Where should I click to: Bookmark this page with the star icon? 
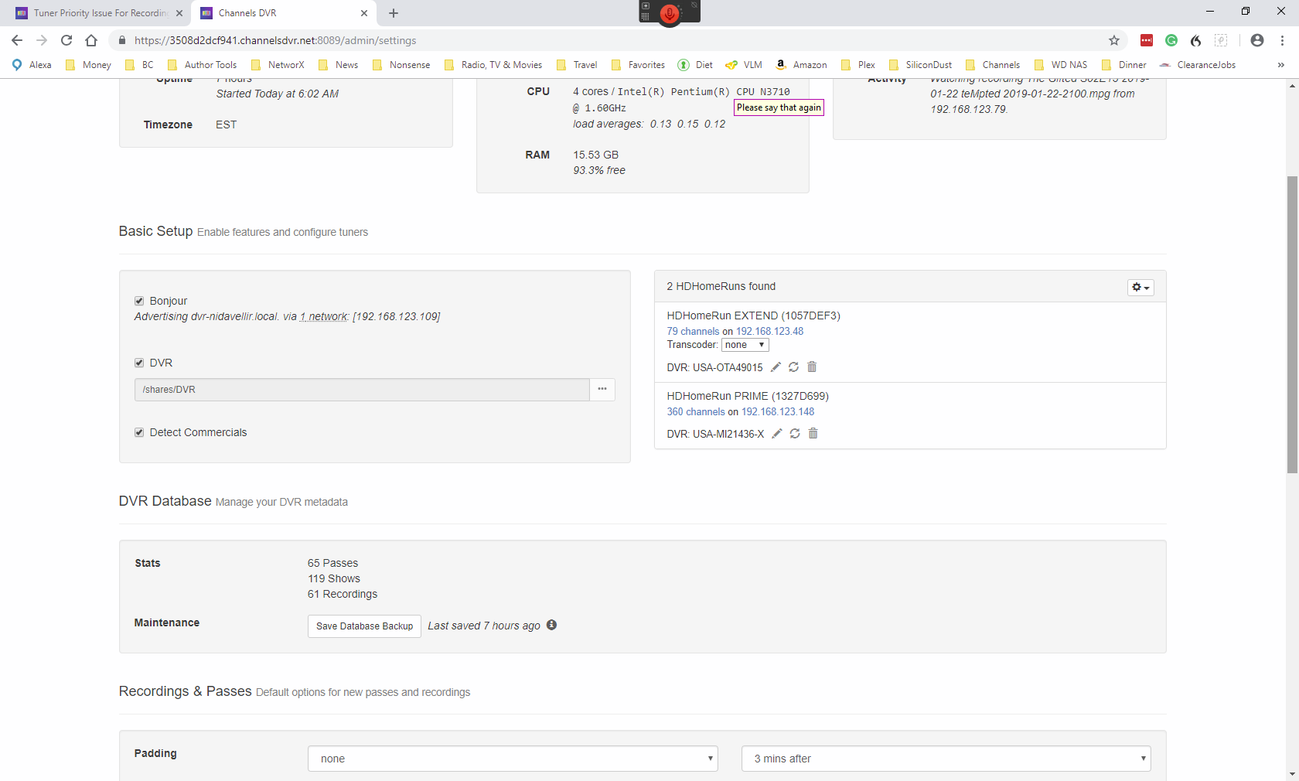(1113, 40)
